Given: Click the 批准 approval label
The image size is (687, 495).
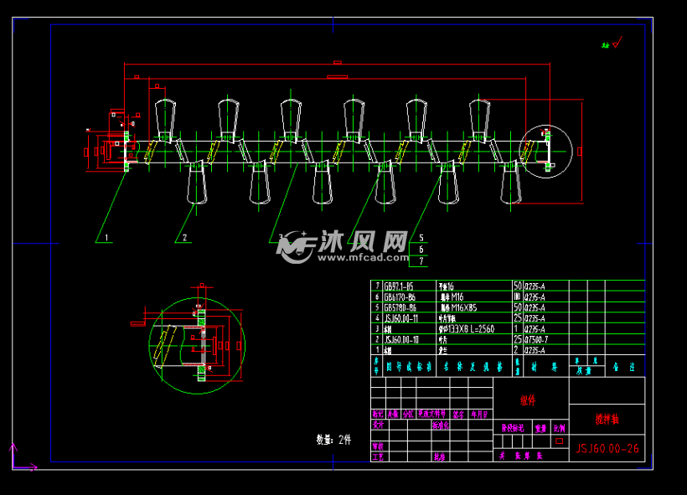Looking at the screenshot, I should 440,456.
